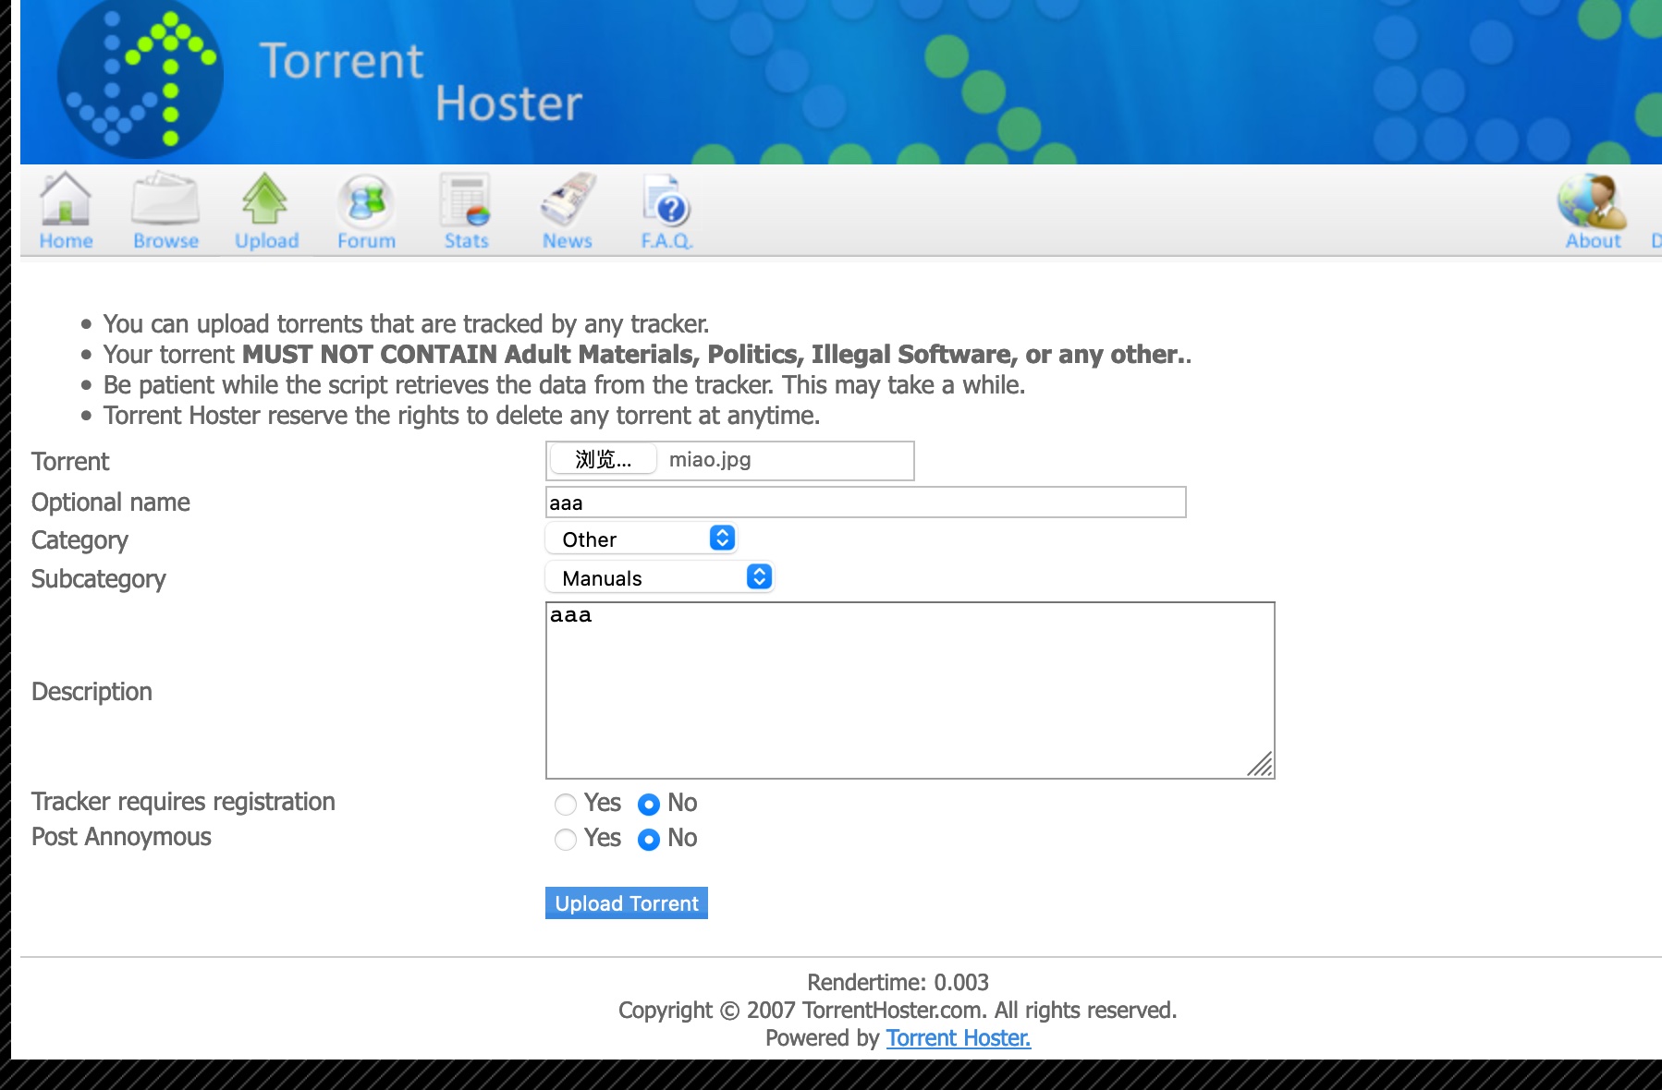
Task: Go to Home menu label
Action: coord(66,241)
